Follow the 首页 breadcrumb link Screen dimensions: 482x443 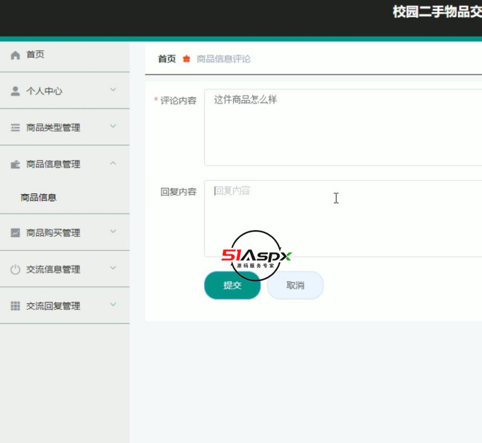[x=166, y=59]
